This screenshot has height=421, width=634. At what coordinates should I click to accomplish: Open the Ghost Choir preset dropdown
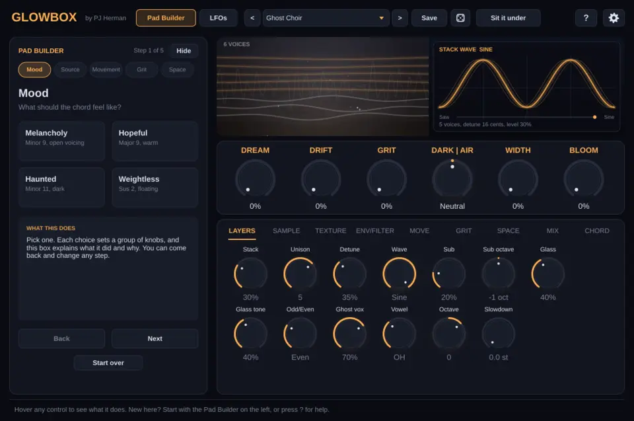pyautogui.click(x=326, y=18)
